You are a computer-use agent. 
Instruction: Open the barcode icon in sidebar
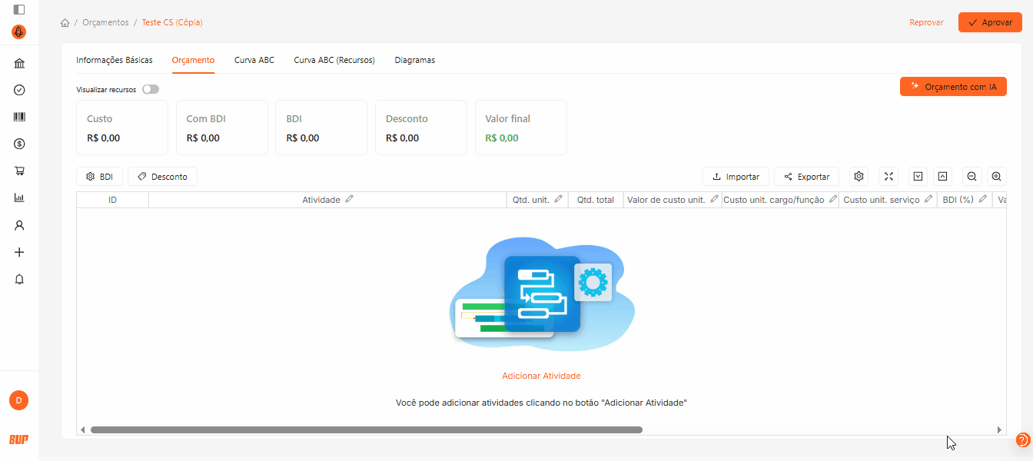pyautogui.click(x=19, y=117)
